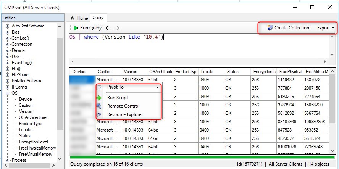Image resolution: width=339 pixels, height=169 pixels.
Task: Select Caption property under OS
Action: tap(26, 105)
